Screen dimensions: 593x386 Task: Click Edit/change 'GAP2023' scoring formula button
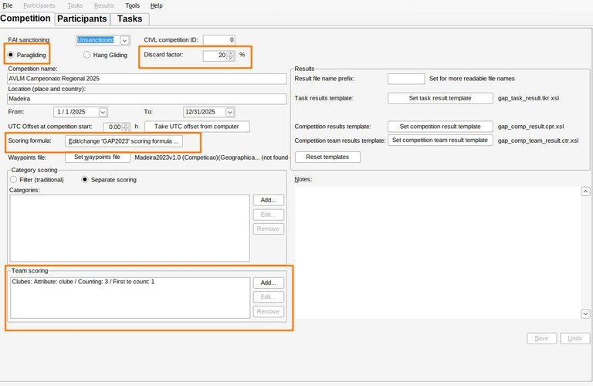tap(124, 141)
